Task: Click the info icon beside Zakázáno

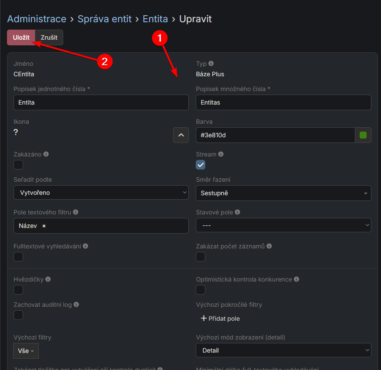Action: click(x=46, y=154)
